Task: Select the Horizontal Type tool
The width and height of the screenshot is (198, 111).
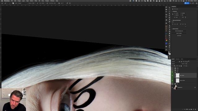Action: point(170,40)
